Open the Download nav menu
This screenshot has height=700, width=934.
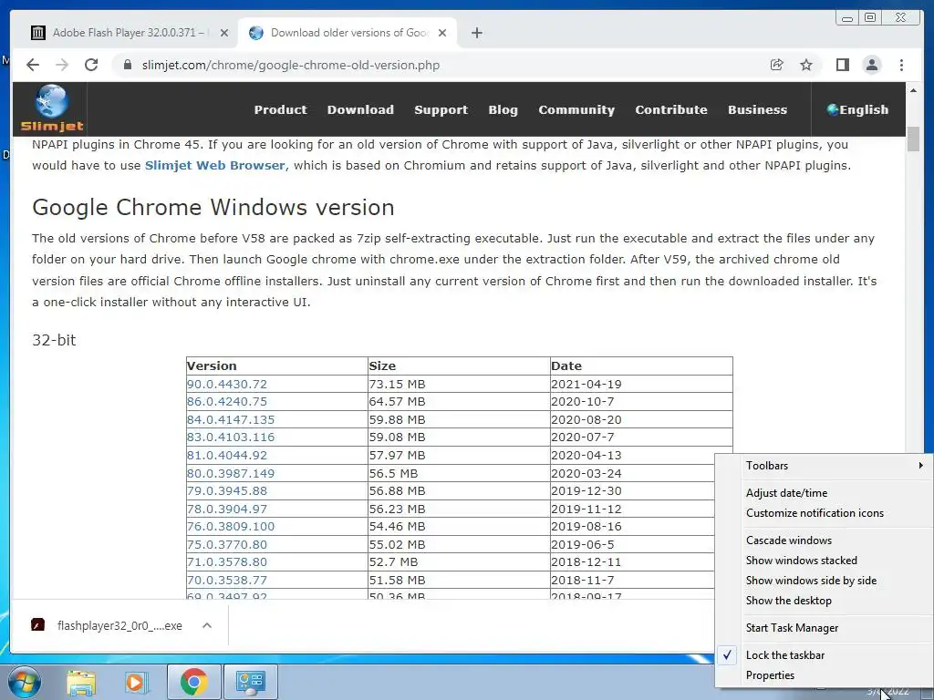click(360, 109)
